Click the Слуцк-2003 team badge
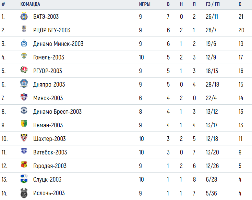 (x=24, y=179)
